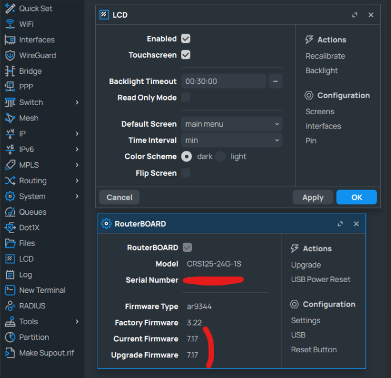Image resolution: width=391 pixels, height=378 pixels.
Task: Open the Partition pie icon
Action: click(x=10, y=337)
